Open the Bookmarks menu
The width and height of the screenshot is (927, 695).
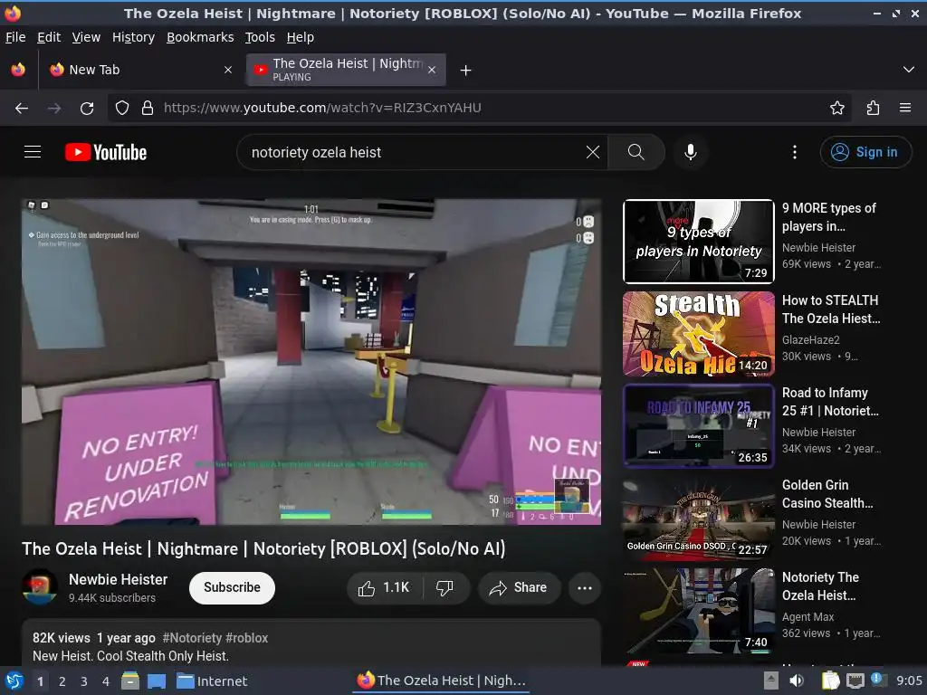click(x=200, y=37)
